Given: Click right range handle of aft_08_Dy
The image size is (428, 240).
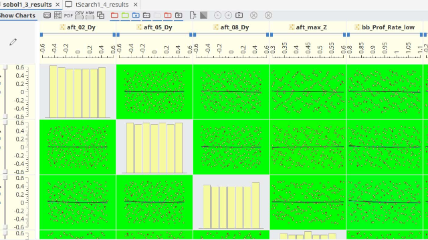Looking at the screenshot, I should 267,35.
